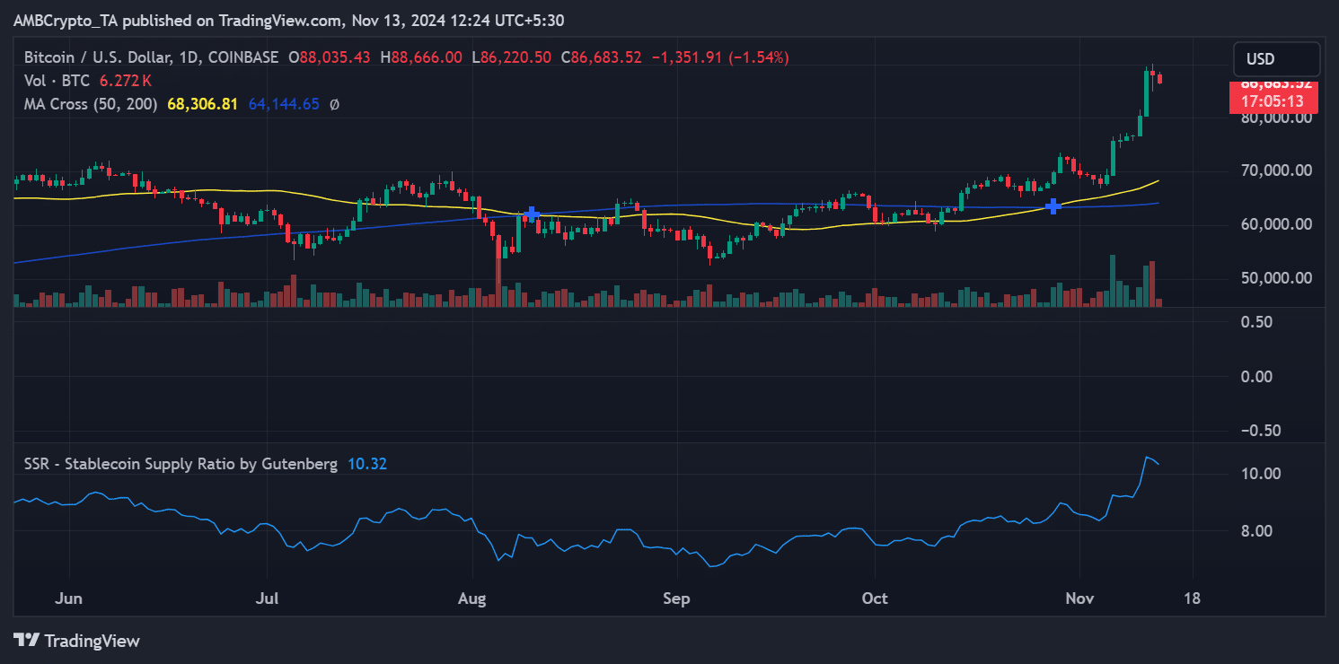Click the 80,000.00 price axis label
The image size is (1339, 664).
[1277, 118]
